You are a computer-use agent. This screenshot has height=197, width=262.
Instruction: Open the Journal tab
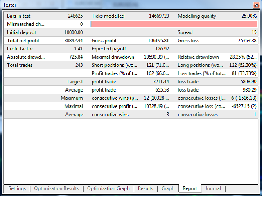click(x=213, y=188)
